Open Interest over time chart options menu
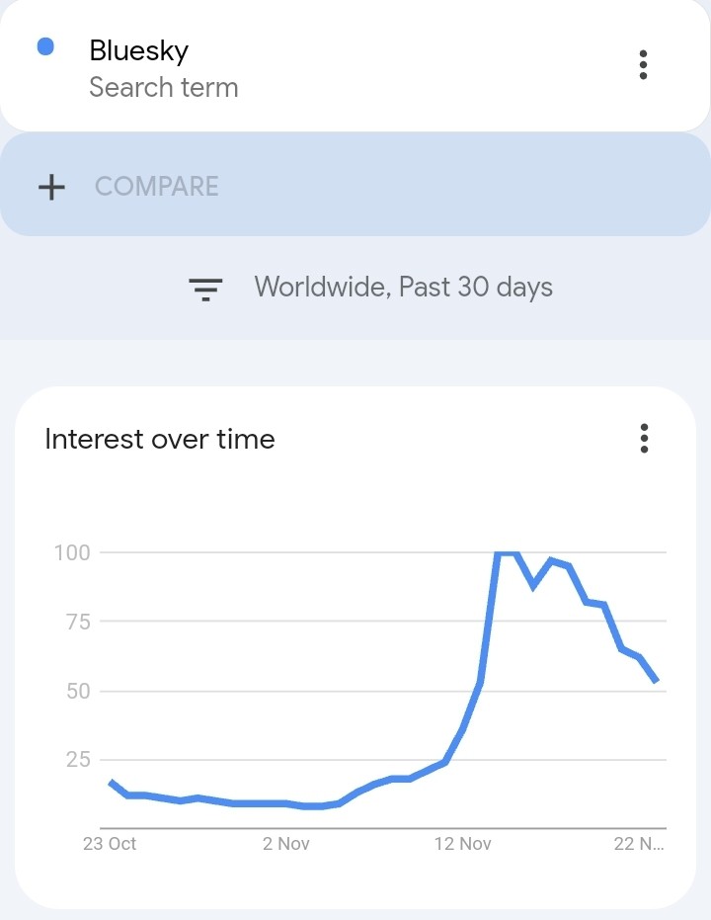This screenshot has height=920, width=711. (x=644, y=439)
